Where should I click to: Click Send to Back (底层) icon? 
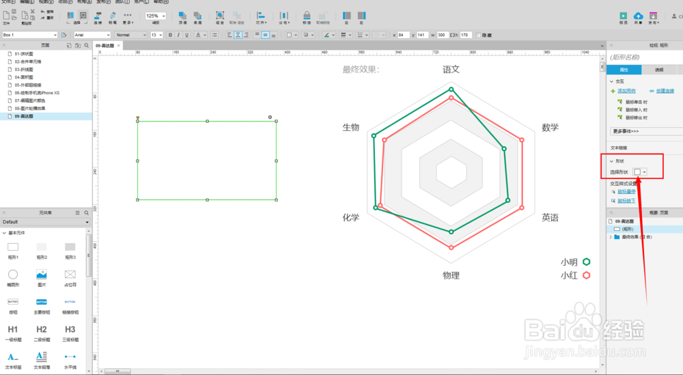point(197,15)
